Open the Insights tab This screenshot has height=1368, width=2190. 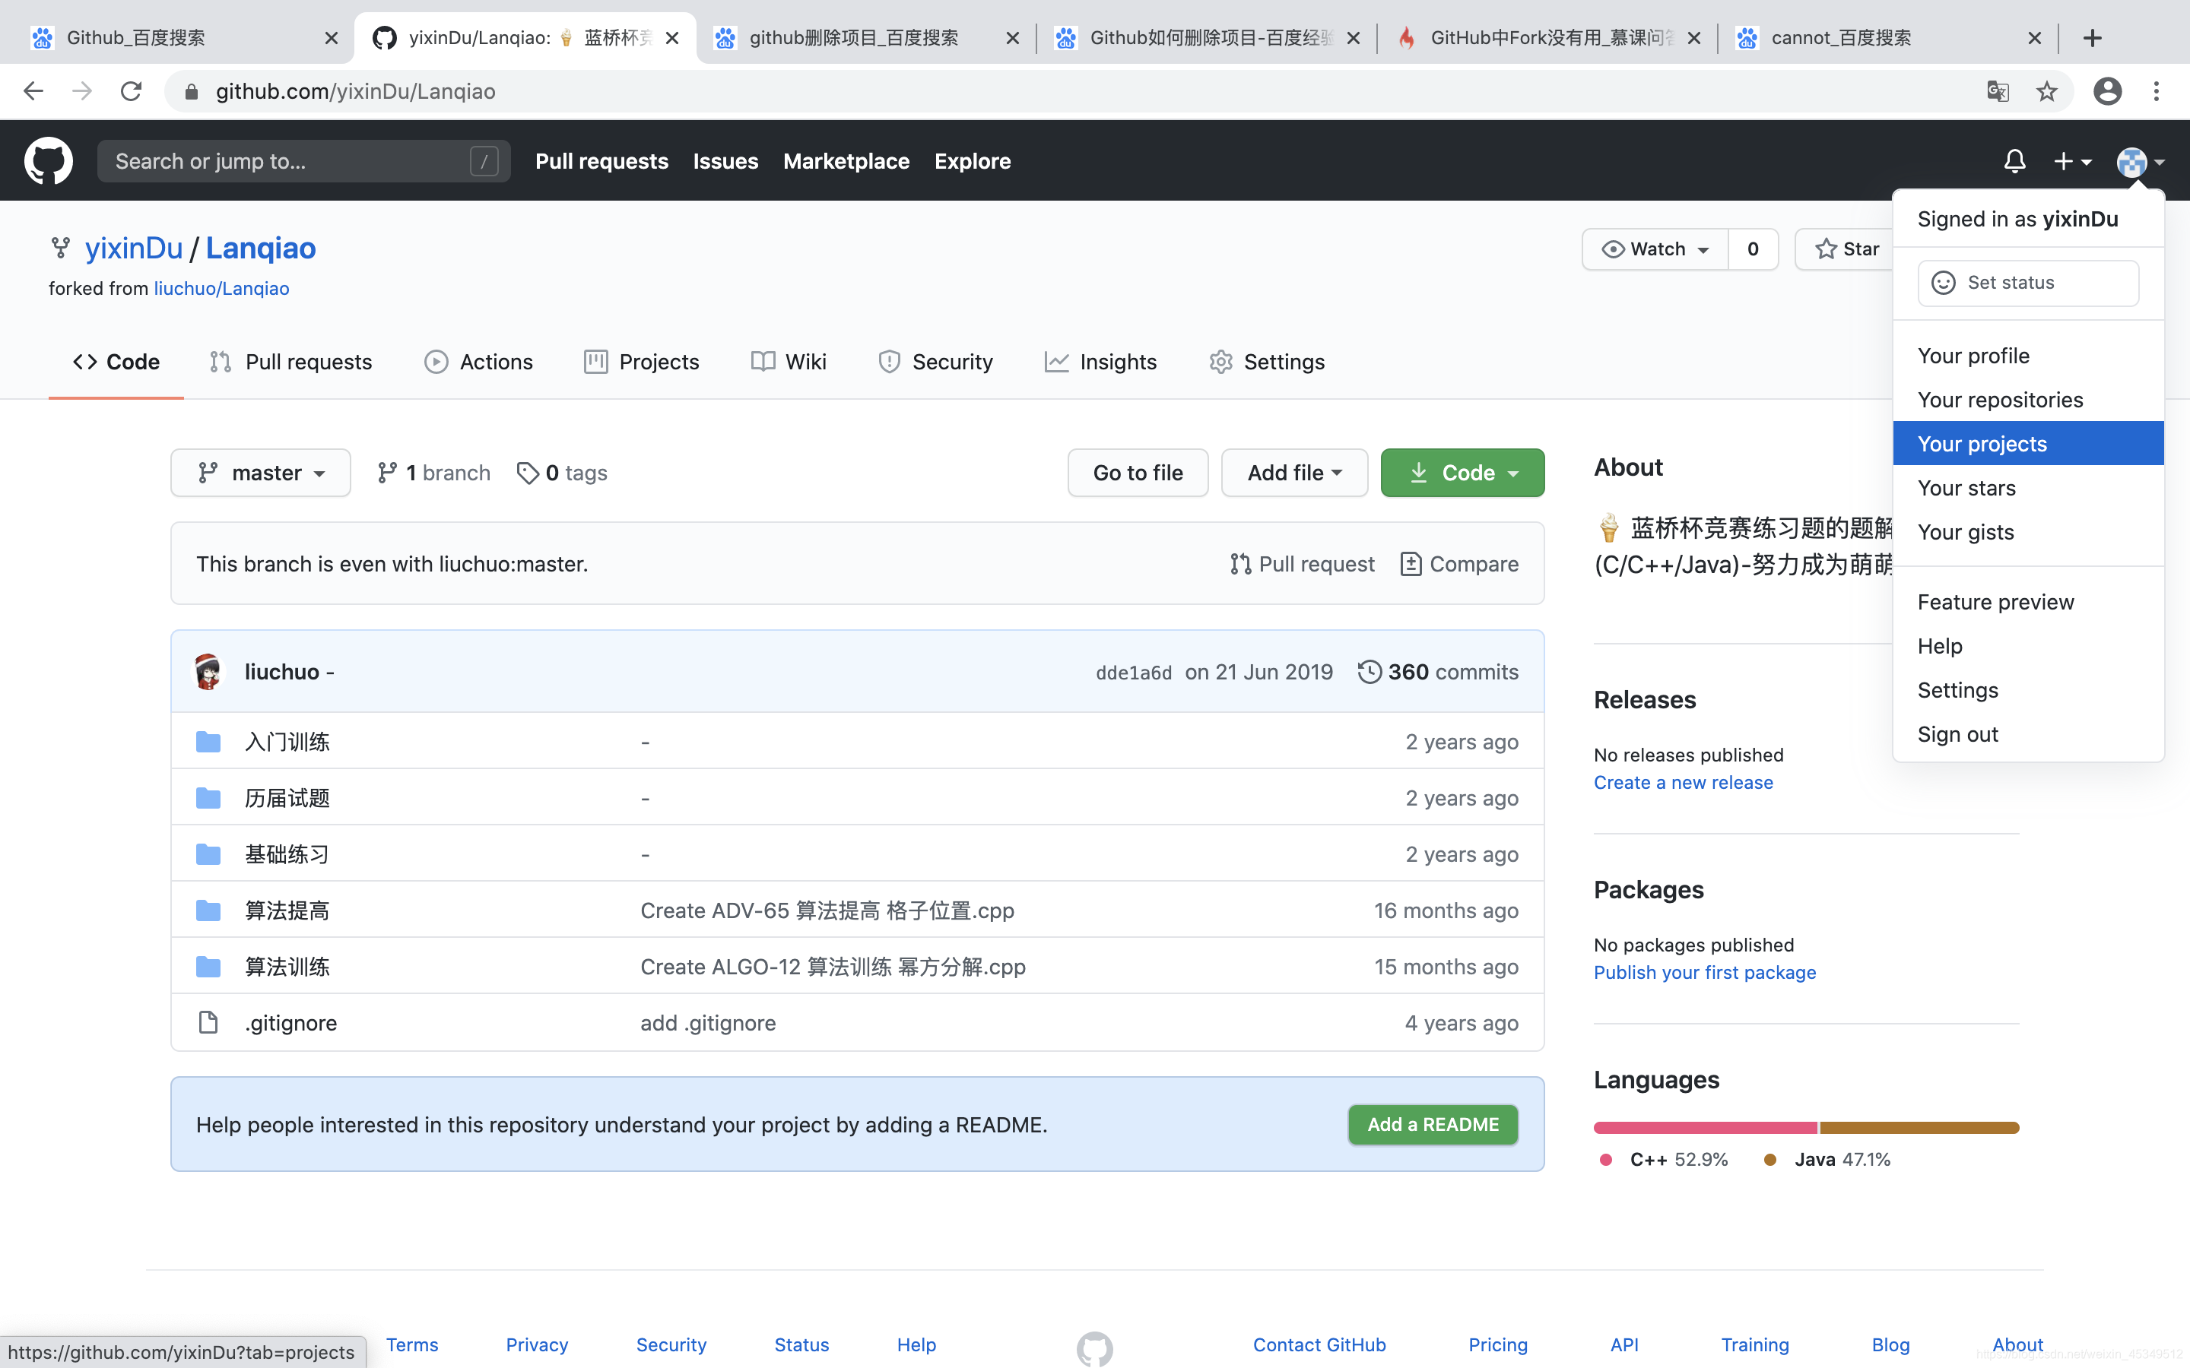click(x=1100, y=362)
